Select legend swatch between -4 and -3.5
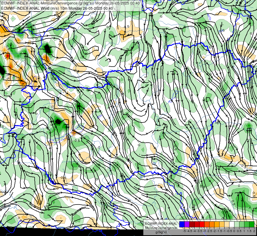The width and height of the screenshot is (257, 236). [x=197, y=224]
